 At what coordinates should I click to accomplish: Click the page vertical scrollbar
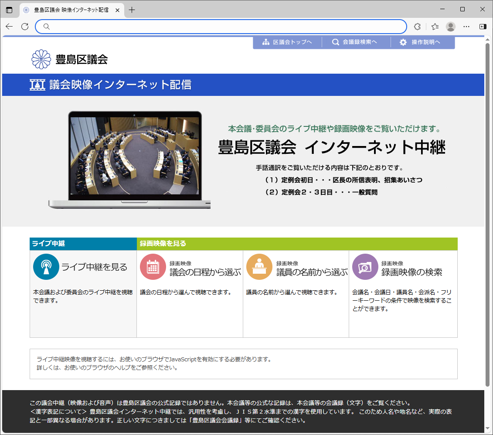[488, 214]
